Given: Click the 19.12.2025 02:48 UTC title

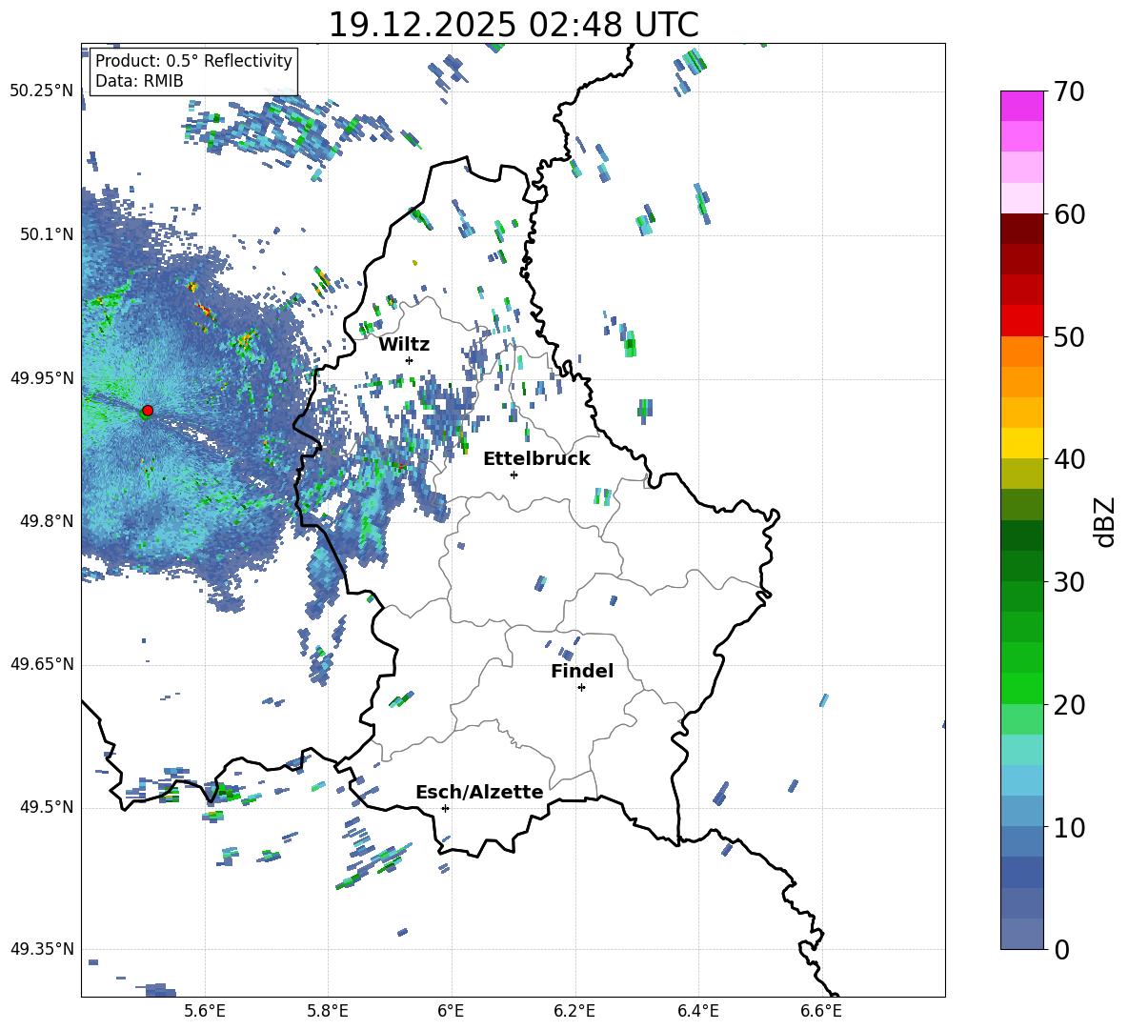Looking at the screenshot, I should [514, 25].
